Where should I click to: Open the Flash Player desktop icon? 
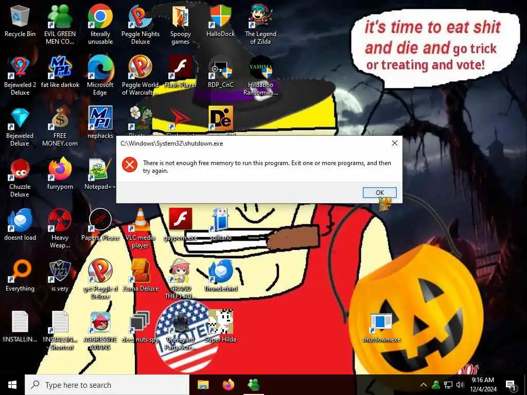pyautogui.click(x=181, y=71)
